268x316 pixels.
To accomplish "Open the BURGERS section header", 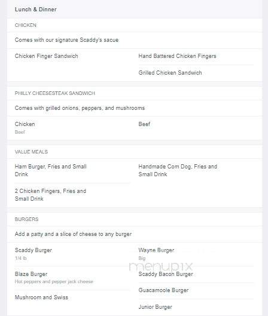I will click(x=27, y=219).
